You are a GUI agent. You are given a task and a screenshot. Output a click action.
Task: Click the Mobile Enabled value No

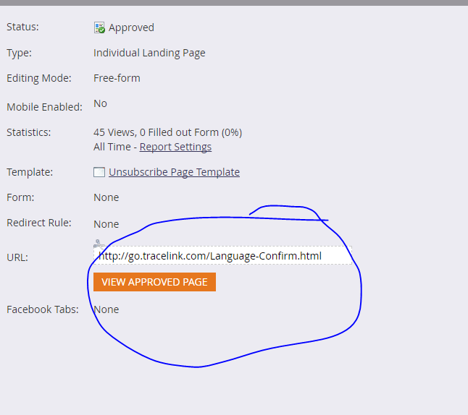(100, 103)
